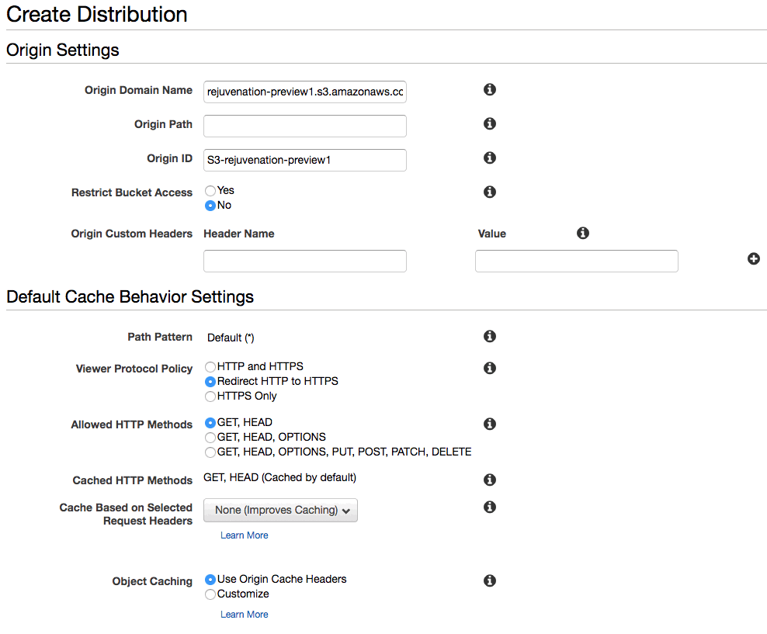Screen dimensions: 767x634
Task: Focus the Header Name input field
Action: (305, 261)
